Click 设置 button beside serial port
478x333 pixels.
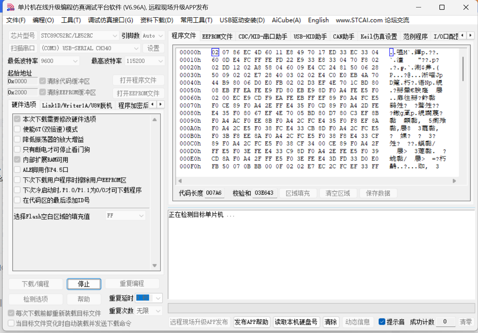click(153, 48)
